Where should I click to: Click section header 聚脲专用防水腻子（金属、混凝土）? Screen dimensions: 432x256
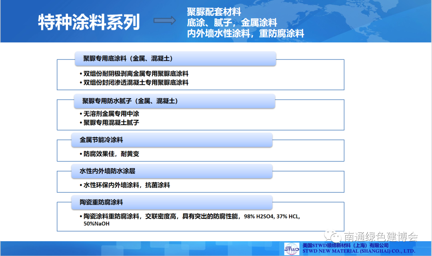[174, 101]
